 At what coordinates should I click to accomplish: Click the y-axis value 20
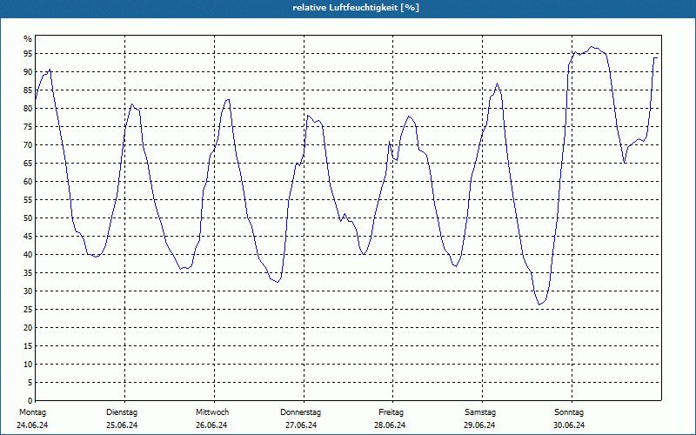click(x=28, y=328)
